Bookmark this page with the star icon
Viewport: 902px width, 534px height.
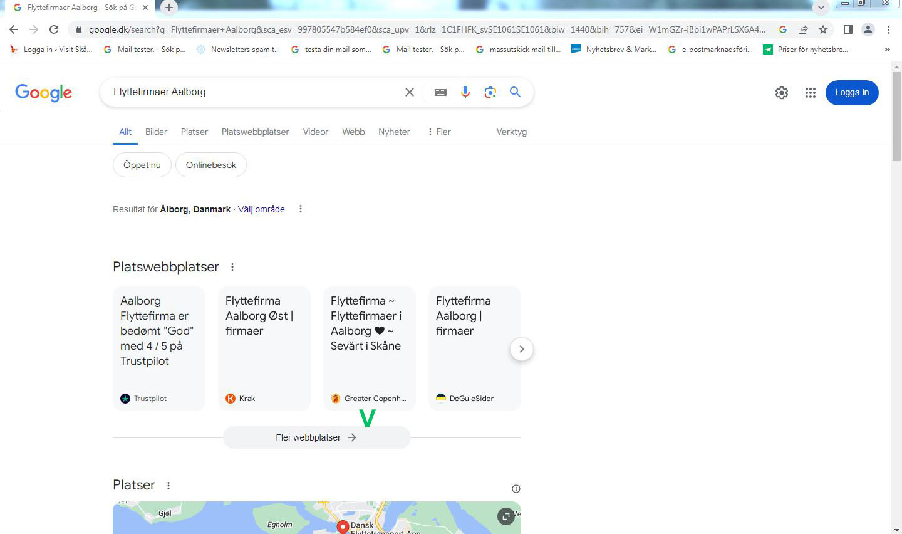(x=823, y=29)
